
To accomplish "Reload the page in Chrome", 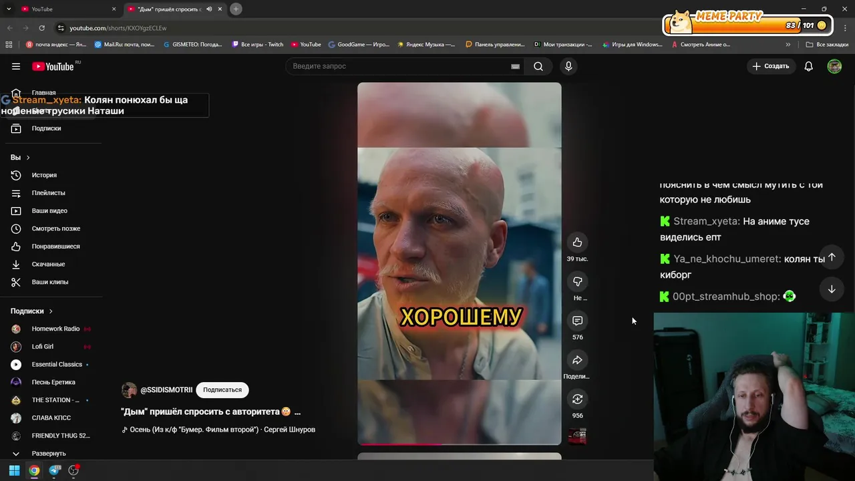I will coord(41,28).
